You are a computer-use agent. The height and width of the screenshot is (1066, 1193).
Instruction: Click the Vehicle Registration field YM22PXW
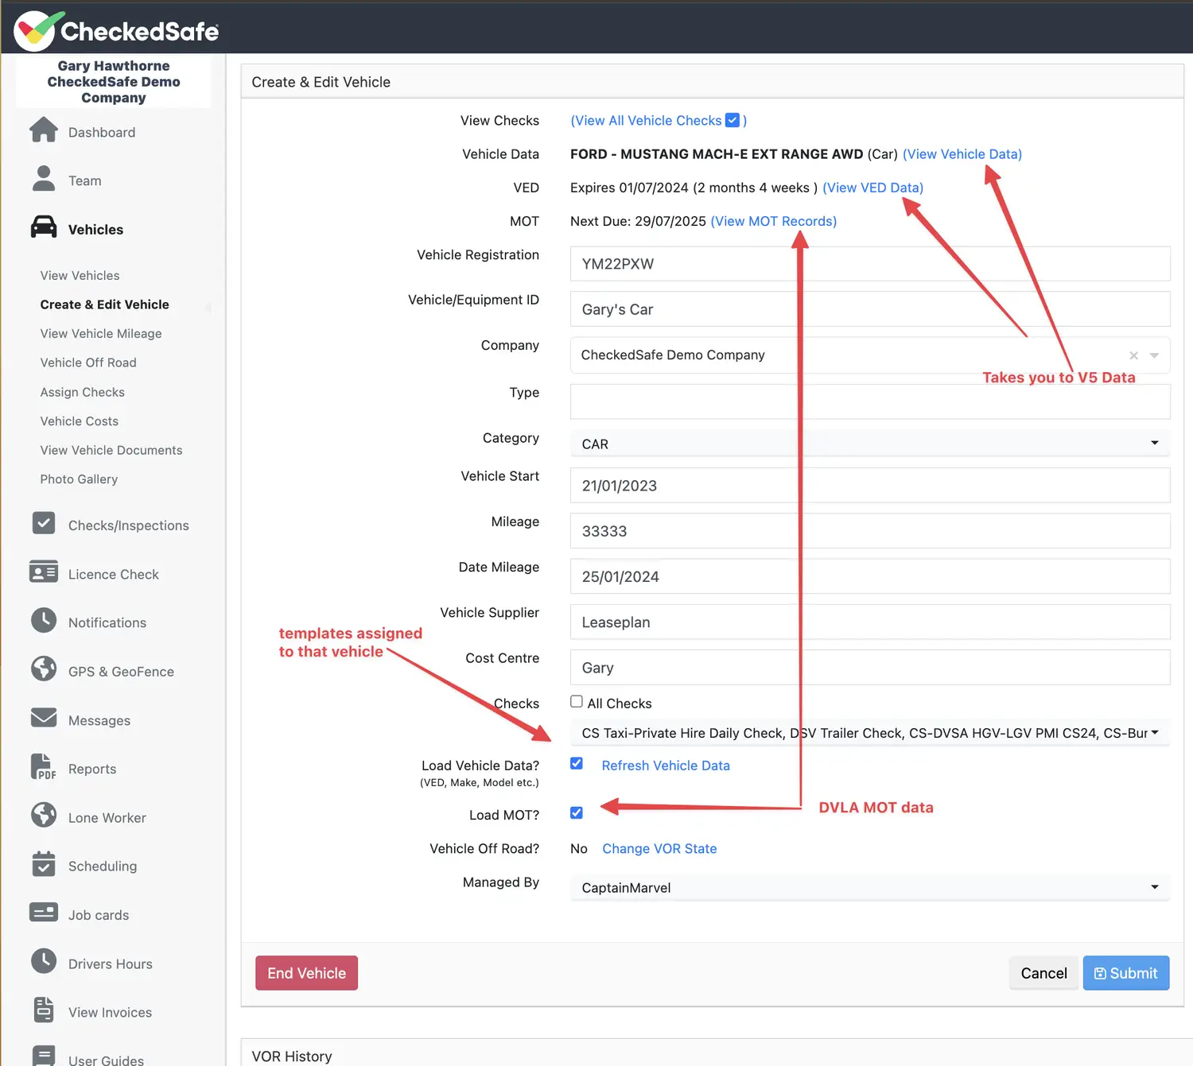[x=870, y=264]
